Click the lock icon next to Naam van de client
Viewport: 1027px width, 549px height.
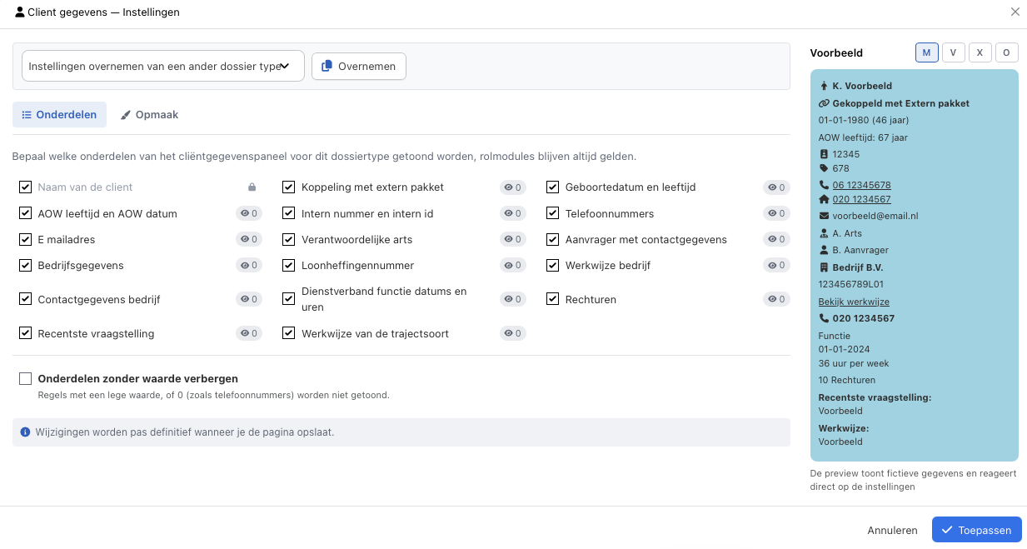[252, 187]
